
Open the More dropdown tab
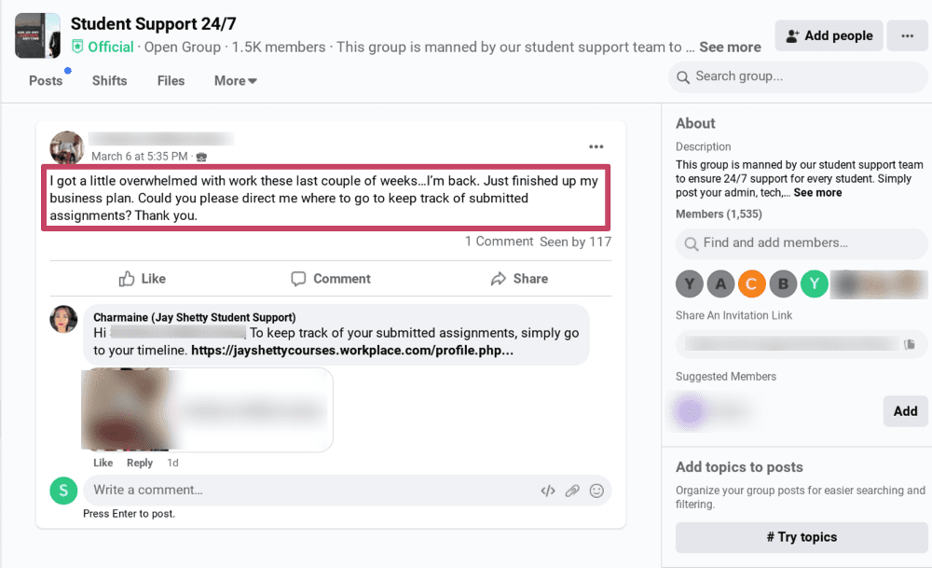236,81
